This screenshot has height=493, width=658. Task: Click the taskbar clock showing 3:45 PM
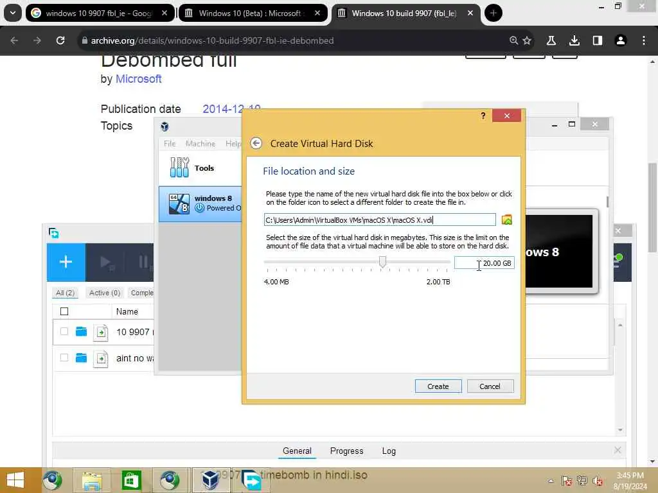(630, 480)
